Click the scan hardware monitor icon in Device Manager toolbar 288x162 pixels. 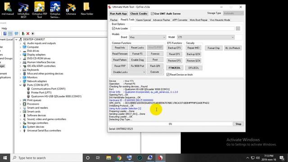[16, 34]
